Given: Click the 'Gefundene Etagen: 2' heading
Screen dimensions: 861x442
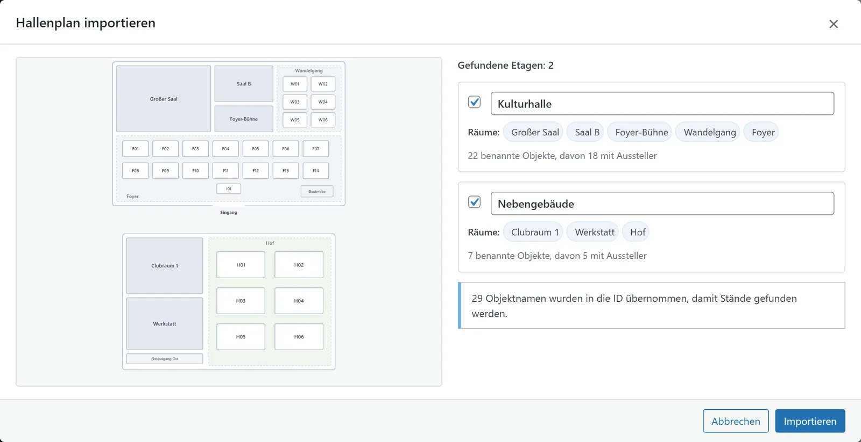Looking at the screenshot, I should click(x=505, y=66).
